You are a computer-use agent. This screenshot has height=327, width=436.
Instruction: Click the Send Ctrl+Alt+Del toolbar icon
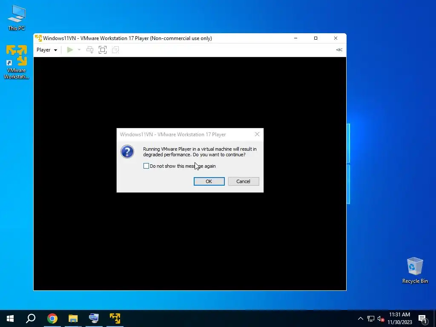(x=90, y=50)
